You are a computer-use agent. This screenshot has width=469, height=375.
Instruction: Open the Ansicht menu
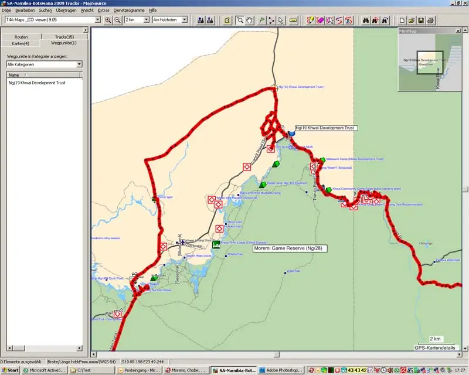87,10
